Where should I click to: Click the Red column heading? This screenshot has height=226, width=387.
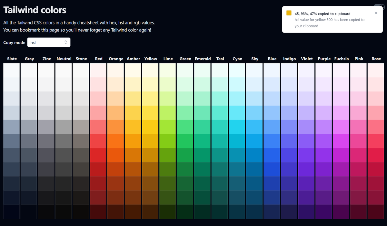click(99, 59)
